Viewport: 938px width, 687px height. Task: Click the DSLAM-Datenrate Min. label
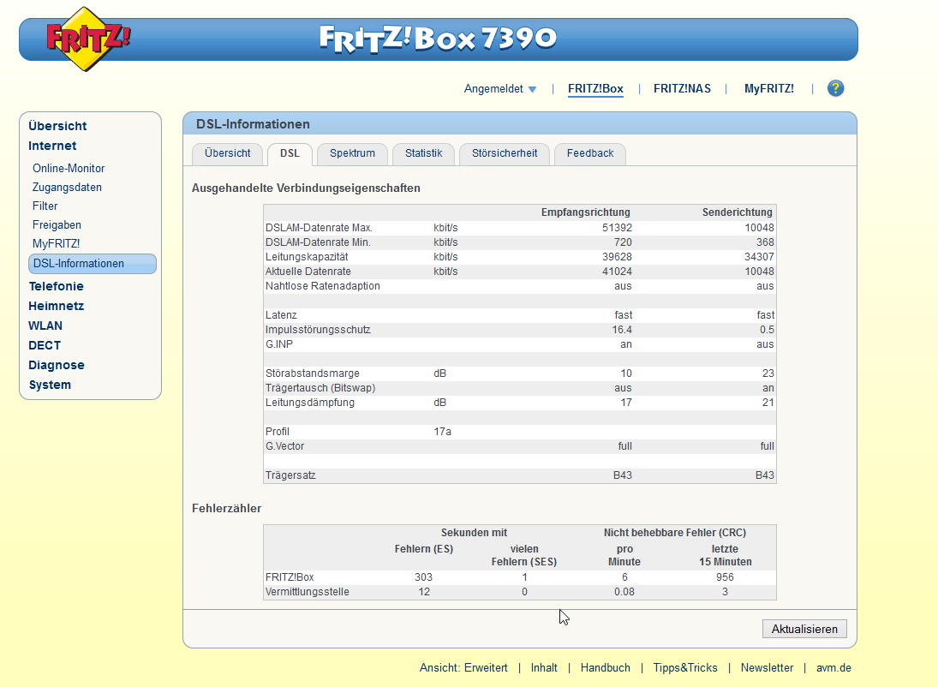[x=318, y=242]
